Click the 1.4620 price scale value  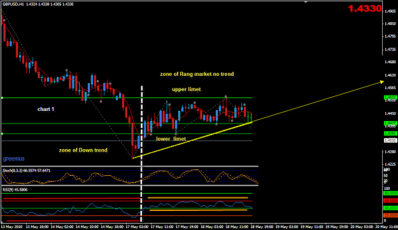point(390,75)
